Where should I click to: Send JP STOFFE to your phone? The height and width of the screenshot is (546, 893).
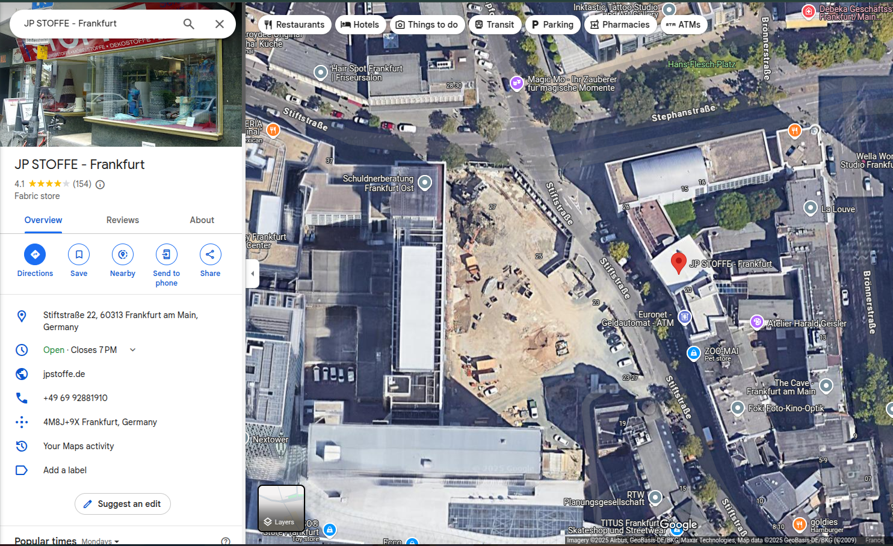click(x=166, y=254)
